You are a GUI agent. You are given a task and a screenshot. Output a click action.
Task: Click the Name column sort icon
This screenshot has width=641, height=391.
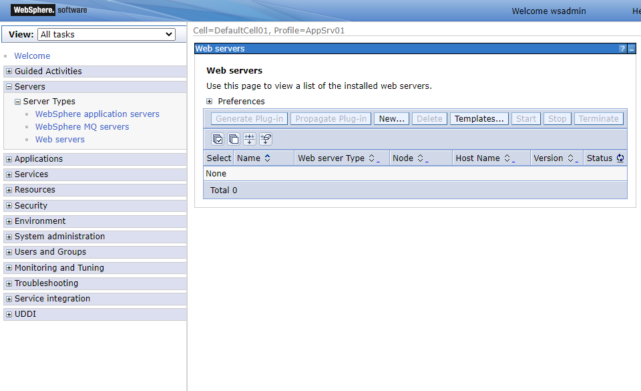click(267, 158)
